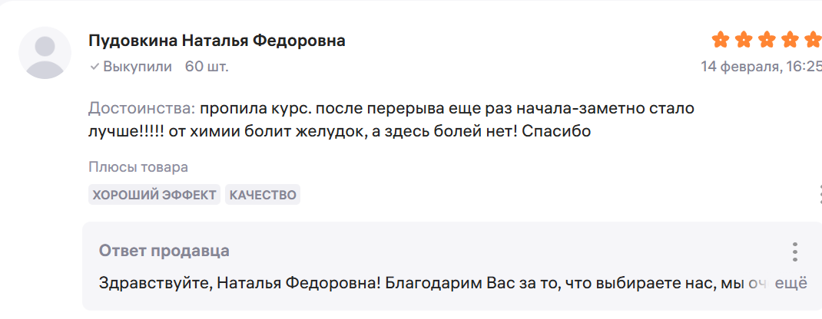Click the checkmark icon beside Выкупили
The width and height of the screenshot is (822, 319).
coord(94,67)
